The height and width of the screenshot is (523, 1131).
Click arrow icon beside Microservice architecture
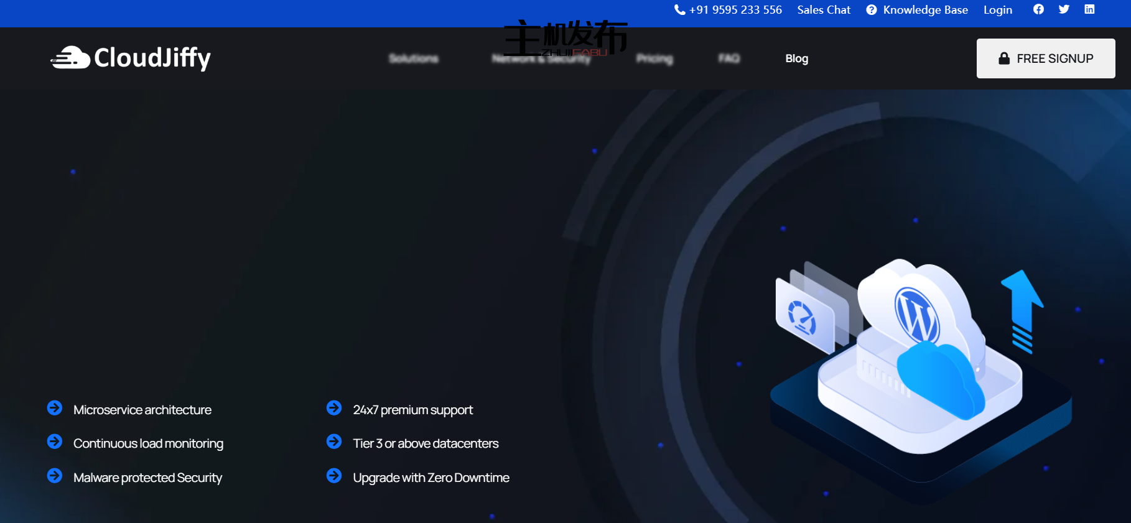click(55, 408)
